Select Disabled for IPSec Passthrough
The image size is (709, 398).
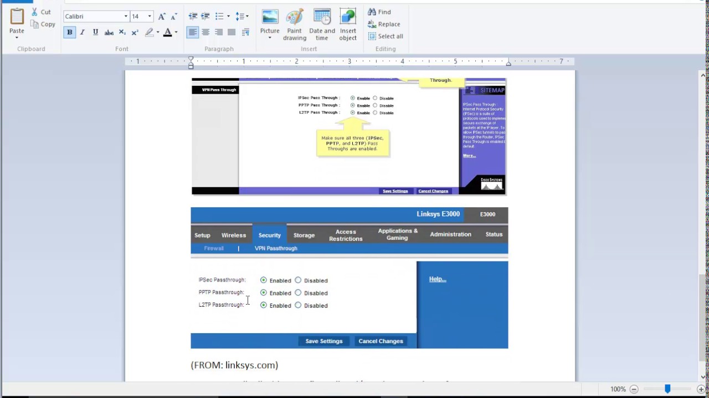298,280
